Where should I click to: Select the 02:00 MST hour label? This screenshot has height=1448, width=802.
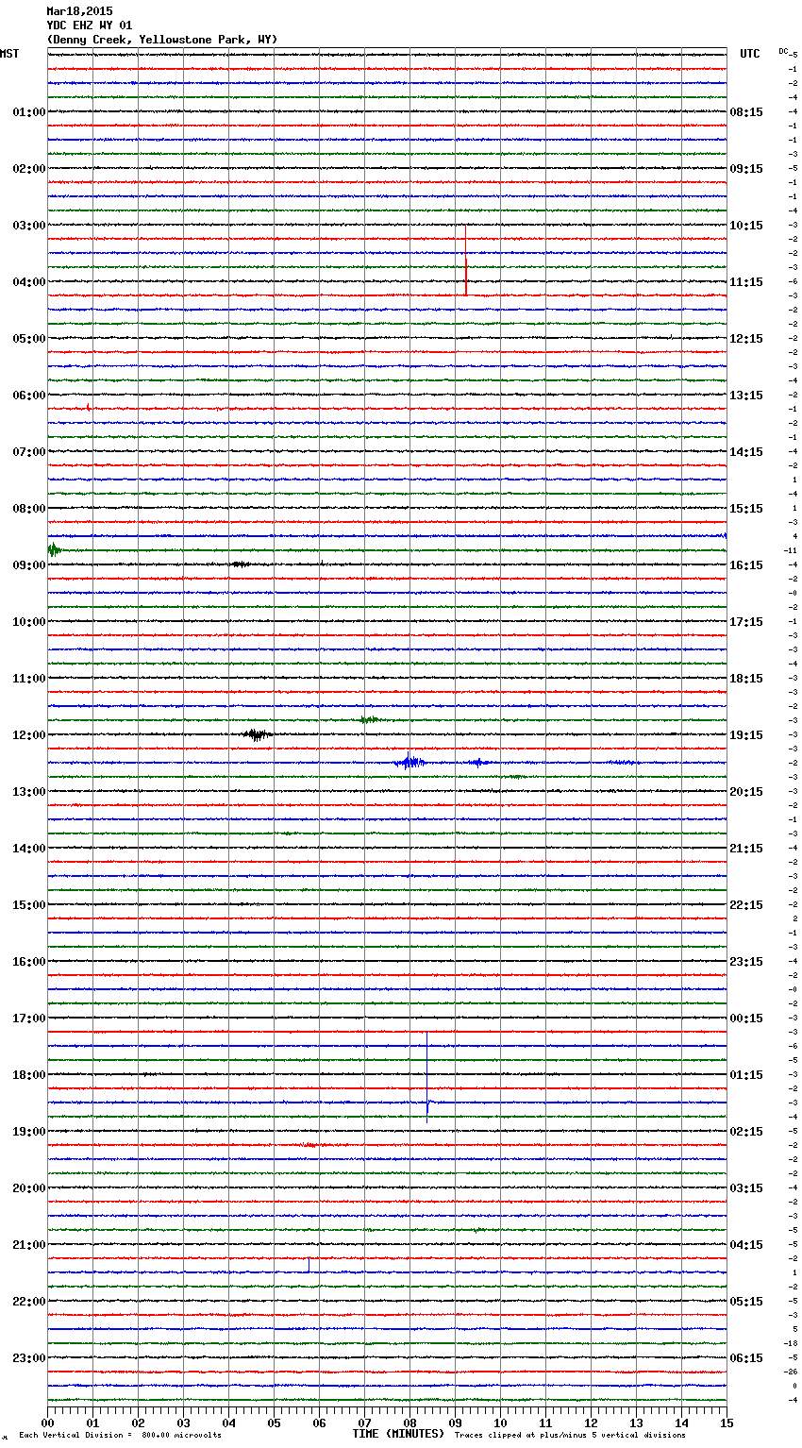pyautogui.click(x=29, y=169)
